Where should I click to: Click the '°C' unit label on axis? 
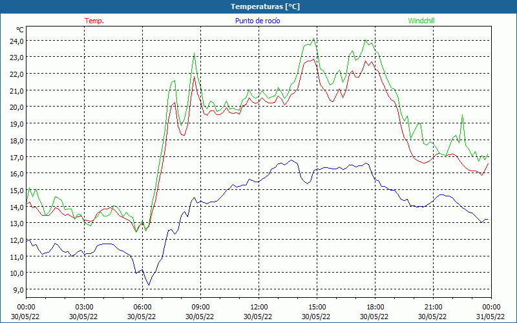(20, 30)
